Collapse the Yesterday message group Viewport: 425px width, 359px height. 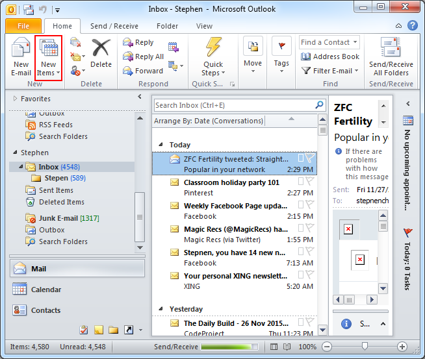[x=161, y=308]
